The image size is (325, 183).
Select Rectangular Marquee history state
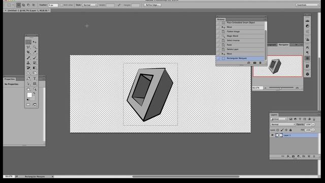coord(240,58)
